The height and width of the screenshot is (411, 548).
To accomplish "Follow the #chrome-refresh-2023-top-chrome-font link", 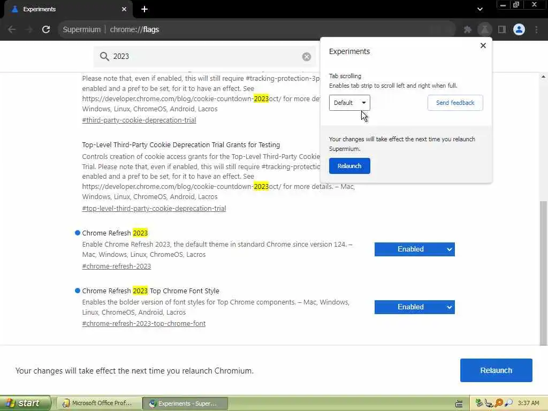I will click(143, 324).
